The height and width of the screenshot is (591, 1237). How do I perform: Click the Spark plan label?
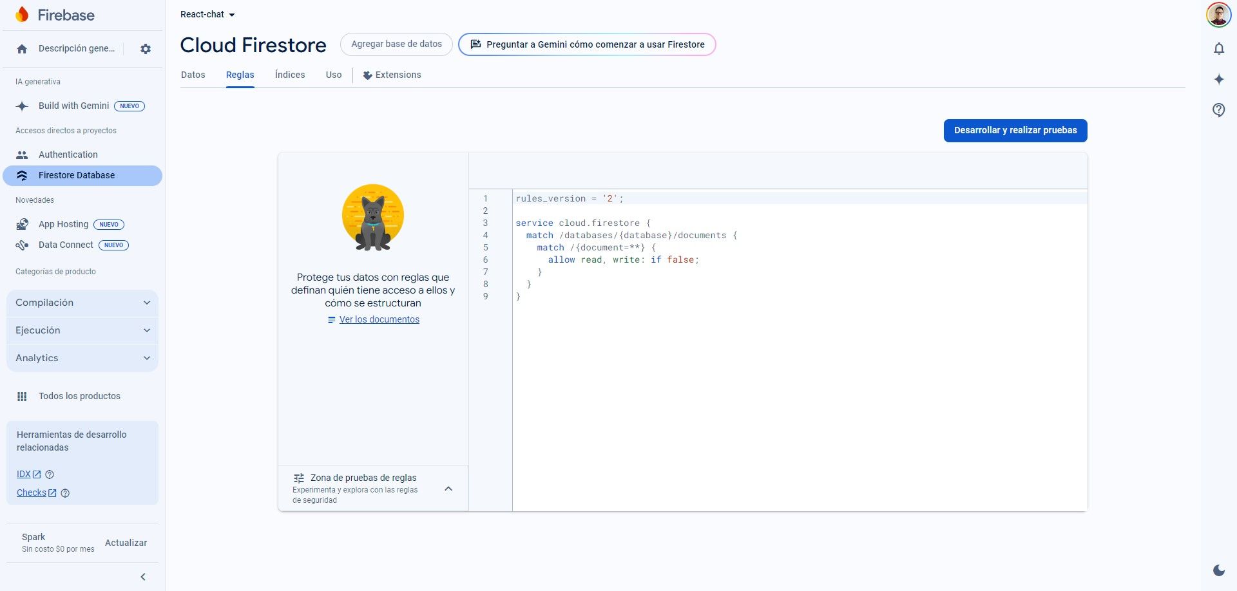(x=34, y=538)
